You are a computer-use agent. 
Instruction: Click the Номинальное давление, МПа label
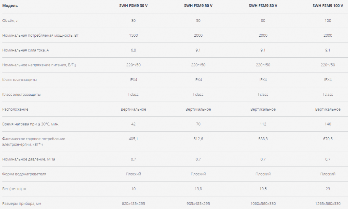[29, 159]
